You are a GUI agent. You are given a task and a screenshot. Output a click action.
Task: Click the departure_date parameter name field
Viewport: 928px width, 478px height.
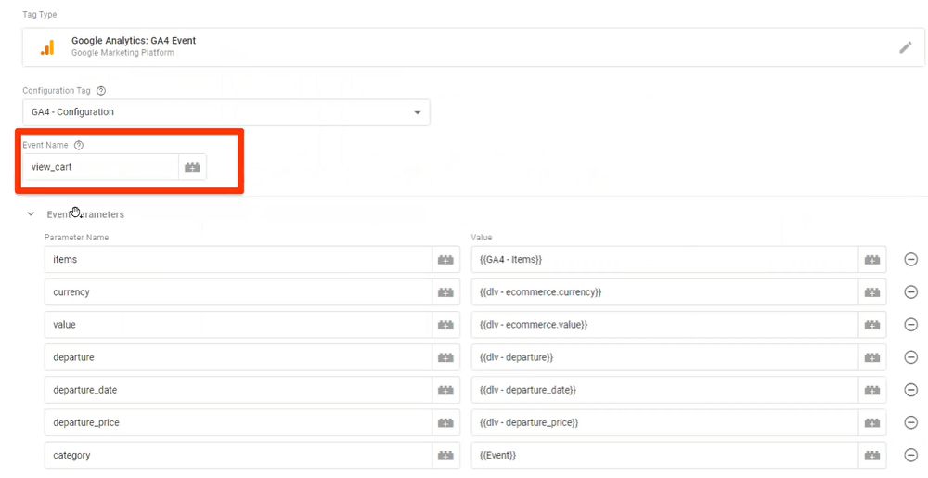click(x=238, y=390)
